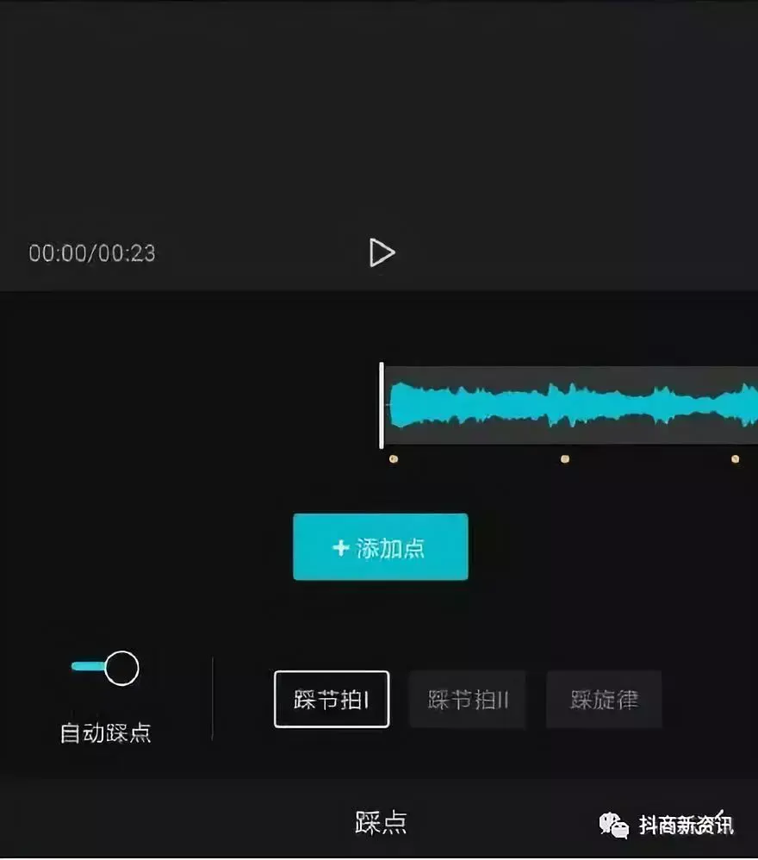758x860 pixels.
Task: Select the 踩旋律 melody mode
Action: tap(604, 700)
